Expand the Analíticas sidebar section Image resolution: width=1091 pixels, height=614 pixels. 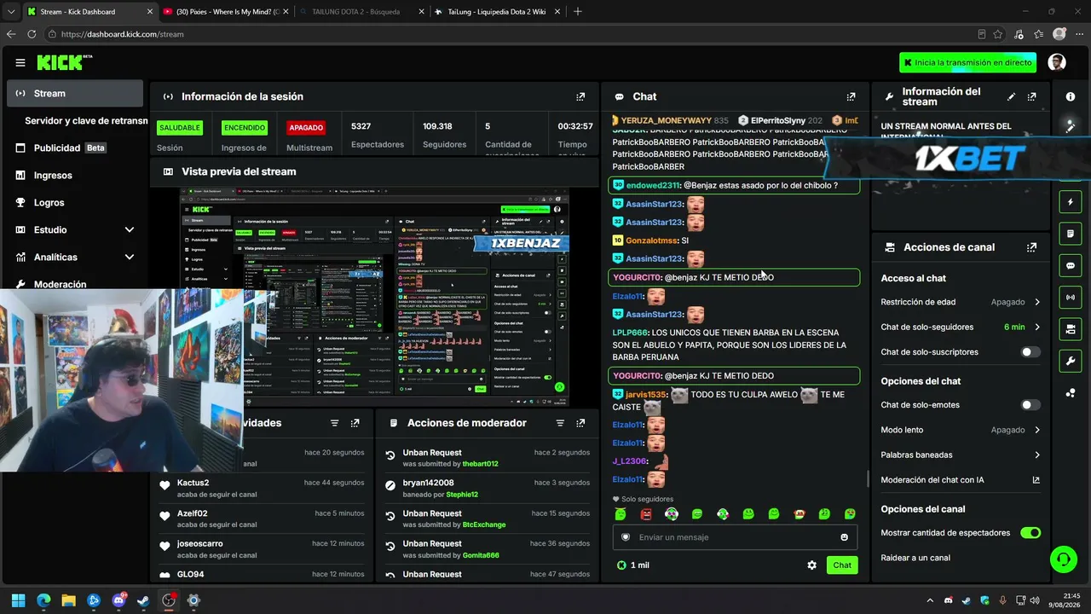[x=130, y=257]
